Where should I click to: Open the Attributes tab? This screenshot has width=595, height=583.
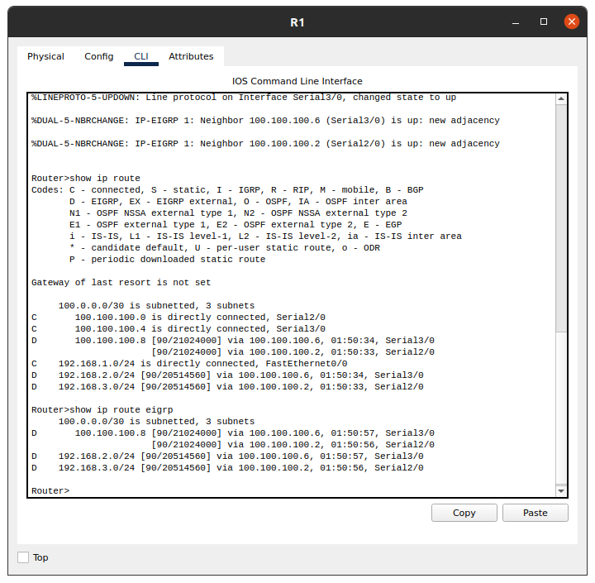pyautogui.click(x=191, y=56)
